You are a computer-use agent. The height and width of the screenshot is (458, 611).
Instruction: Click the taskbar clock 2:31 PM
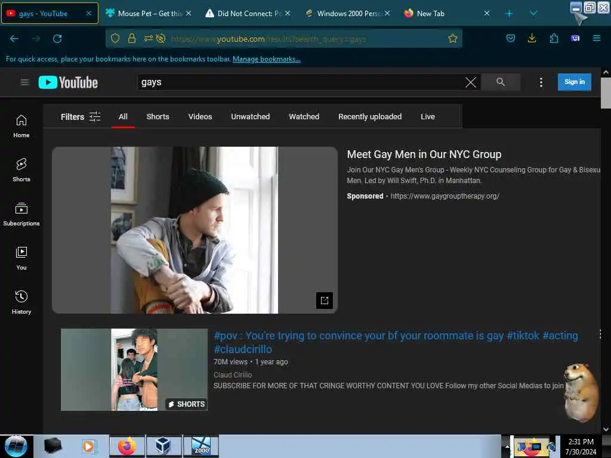tap(581, 442)
